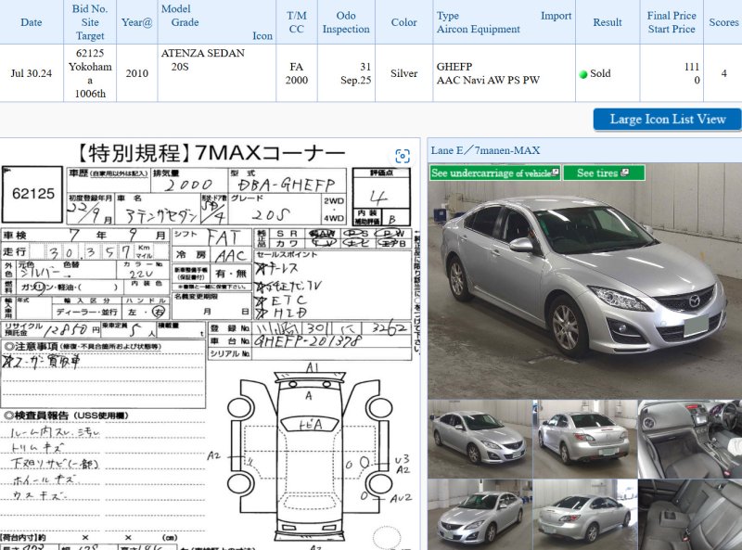Open the main silver Atenza photo
This screenshot has height=550, width=742.
(x=584, y=278)
